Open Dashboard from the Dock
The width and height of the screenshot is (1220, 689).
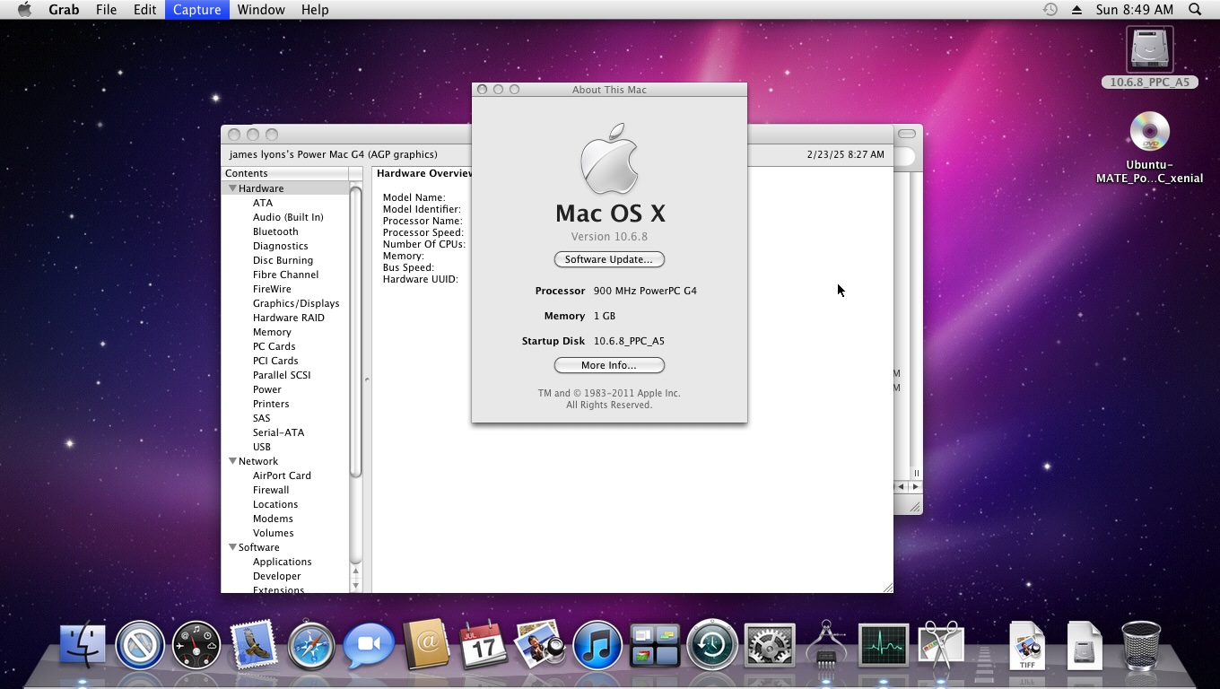196,646
